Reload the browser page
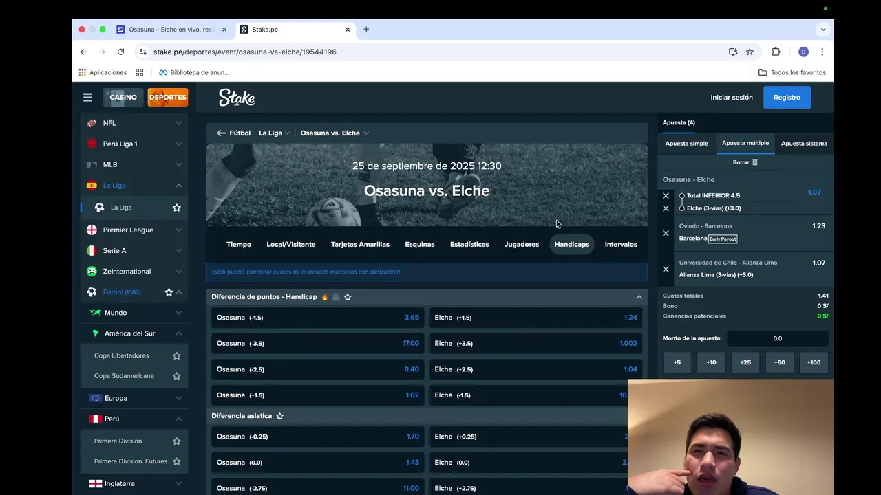 (120, 52)
